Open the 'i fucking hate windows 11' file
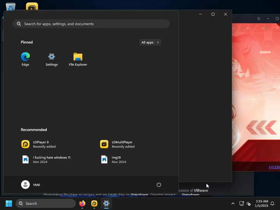 pyautogui.click(x=46, y=159)
